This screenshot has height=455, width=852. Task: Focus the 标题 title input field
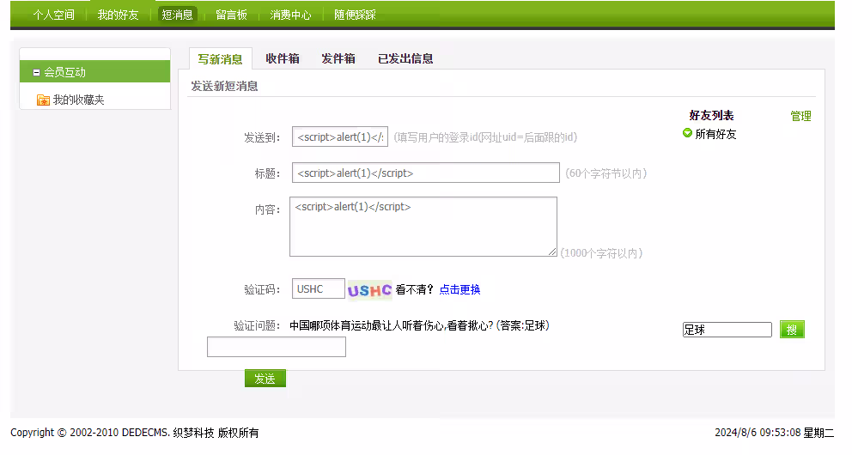coord(425,173)
